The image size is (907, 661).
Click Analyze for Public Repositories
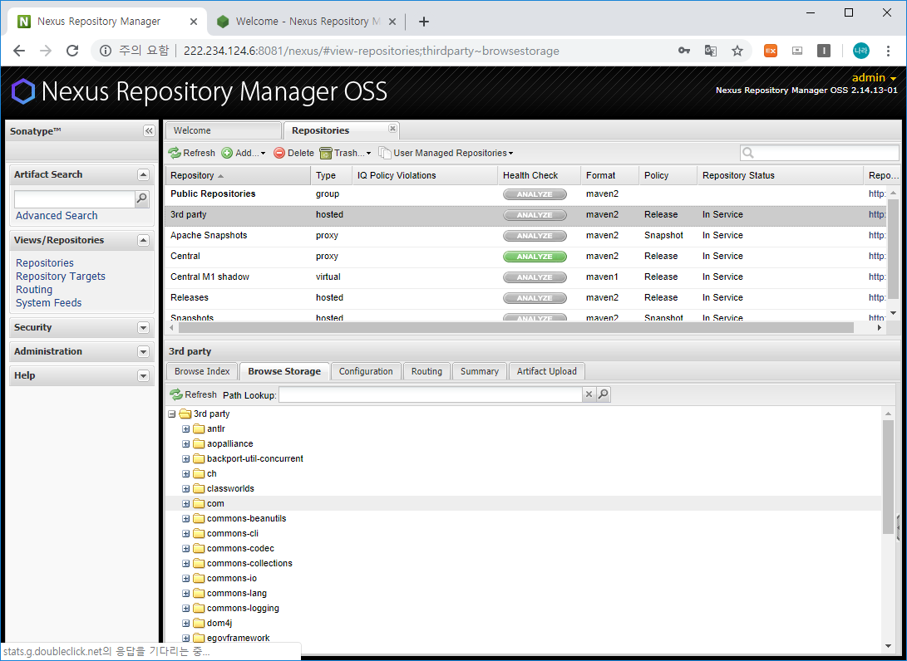pos(535,194)
